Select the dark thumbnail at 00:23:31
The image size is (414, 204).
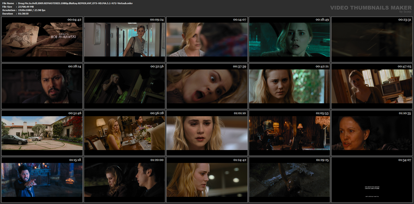pyautogui.click(x=372, y=39)
